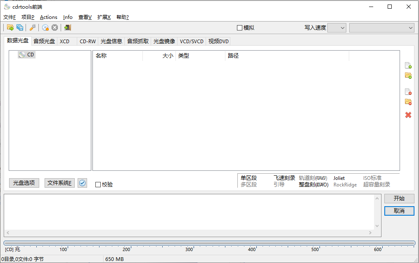419x263 pixels.
Task: Add a folder using the folder-plus icon
Action: click(x=408, y=75)
